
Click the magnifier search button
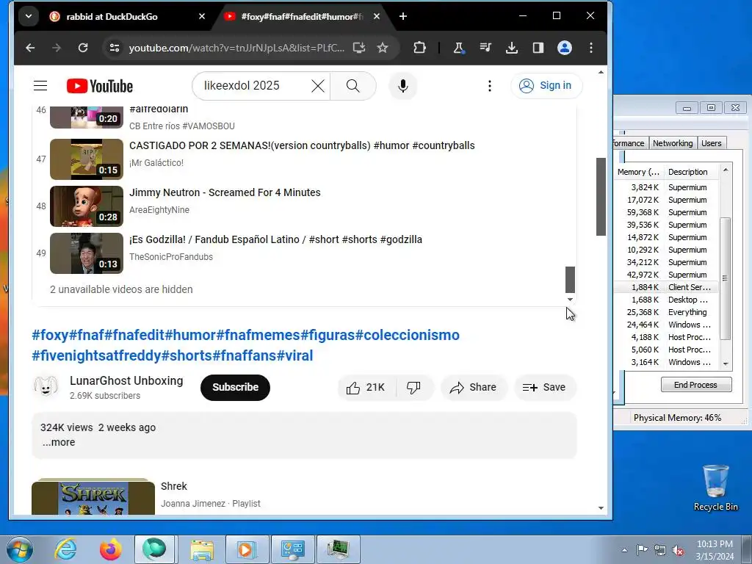click(x=353, y=86)
